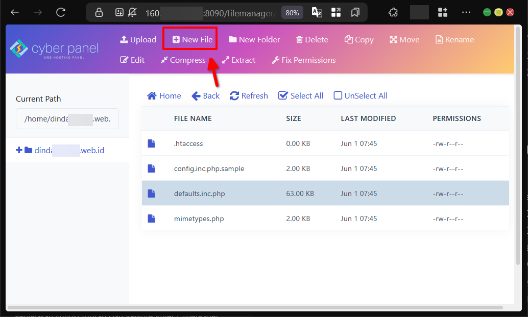Click Fix Permissions wrench option

pos(303,60)
